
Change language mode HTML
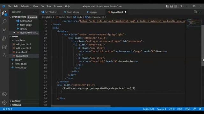tap(187, 109)
